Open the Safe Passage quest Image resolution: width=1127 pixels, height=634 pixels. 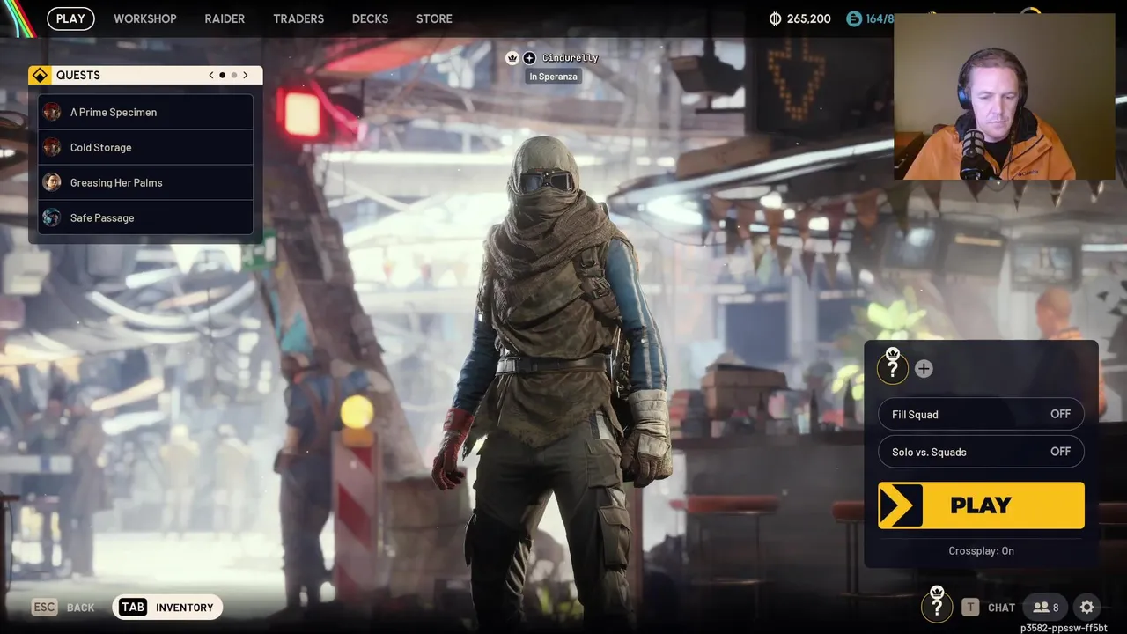tap(146, 217)
